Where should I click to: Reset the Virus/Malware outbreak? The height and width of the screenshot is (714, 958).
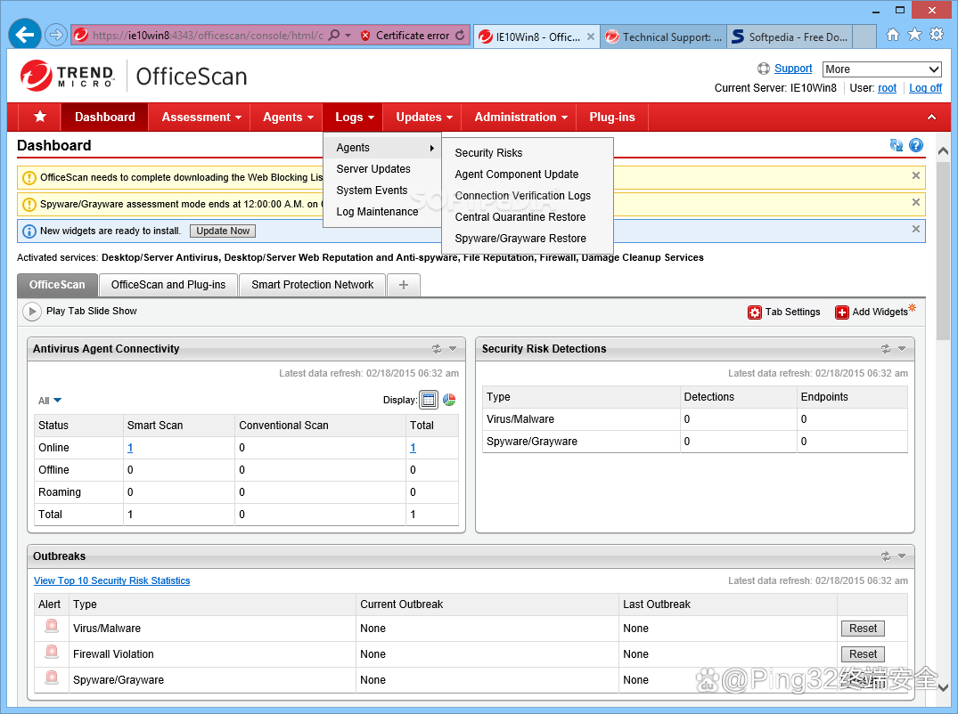[863, 628]
